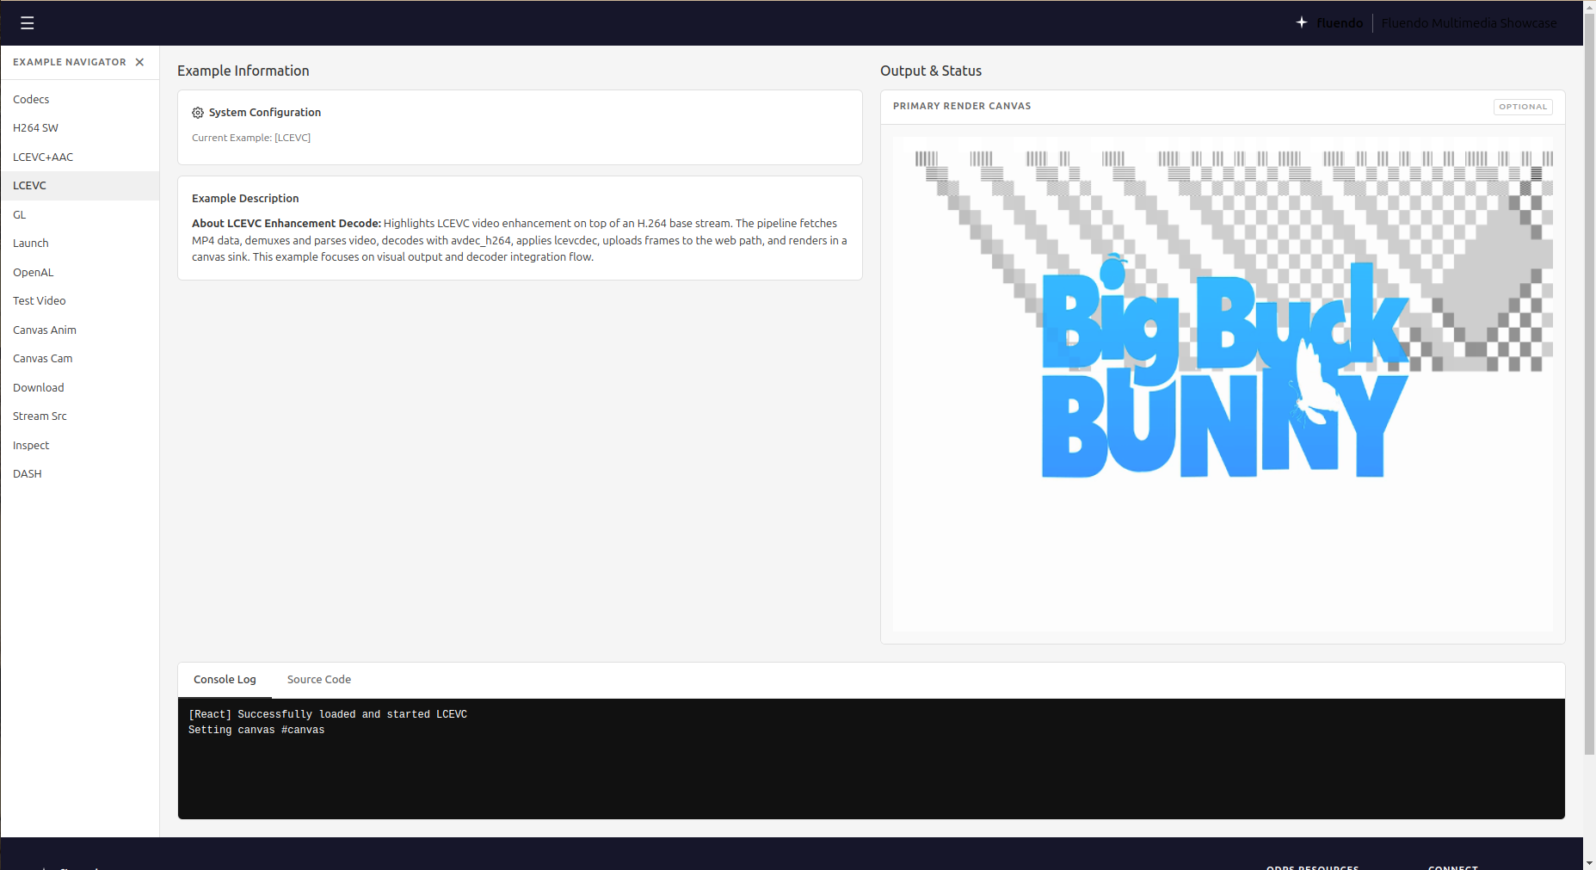1596x870 pixels.
Task: Open the hamburger menu icon
Action: tap(28, 23)
